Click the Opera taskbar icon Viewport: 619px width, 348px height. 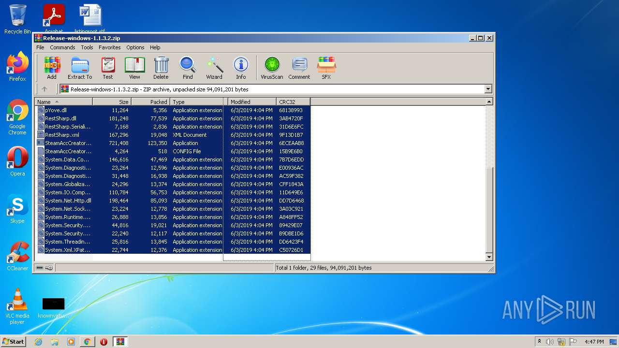[x=103, y=342]
